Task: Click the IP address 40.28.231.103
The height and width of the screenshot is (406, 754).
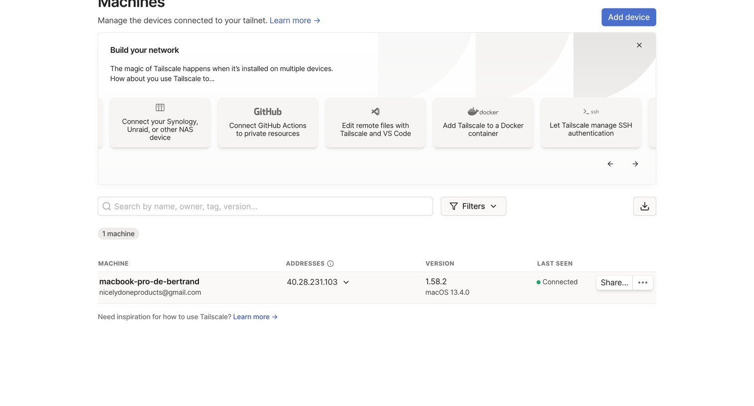Action: coord(312,282)
